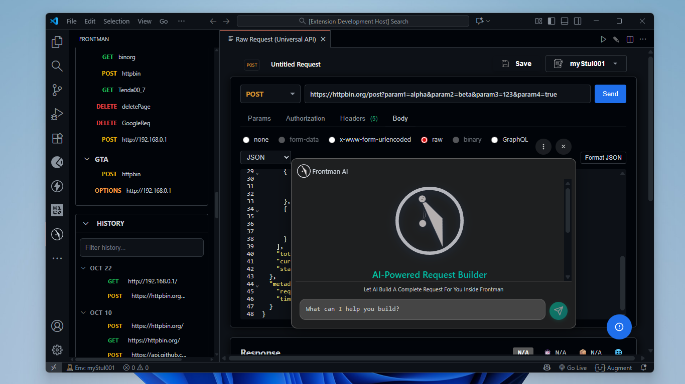Screen dimensions: 685x384
Task: Open the Selection menu
Action: coord(116,21)
